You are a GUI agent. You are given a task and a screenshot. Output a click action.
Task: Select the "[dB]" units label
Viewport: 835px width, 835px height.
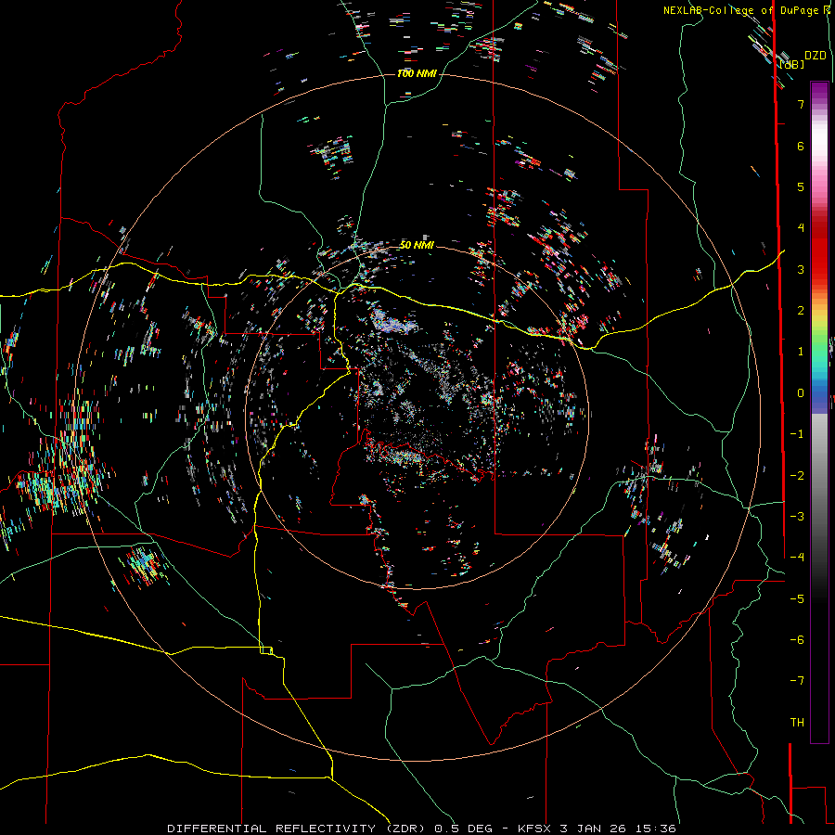792,64
